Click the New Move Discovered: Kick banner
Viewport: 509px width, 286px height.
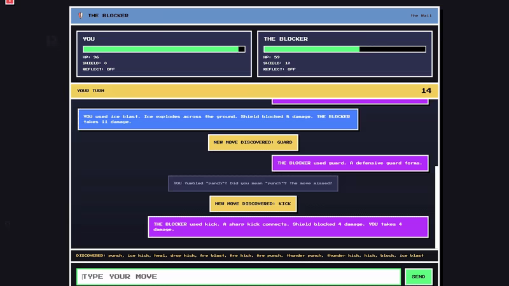(253, 203)
